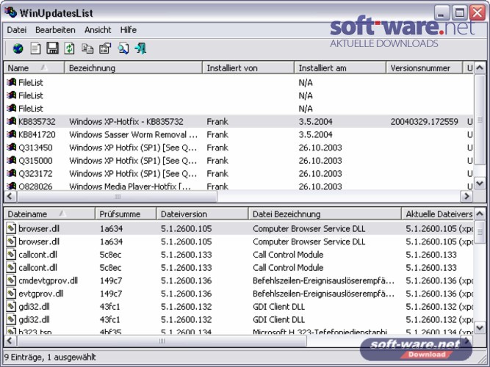Sort by the Dateiversion column header

click(x=202, y=214)
